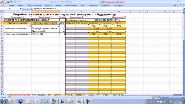The image size is (185, 104).
Task: Jump to first sheet tab arrow
Action: click(1, 95)
